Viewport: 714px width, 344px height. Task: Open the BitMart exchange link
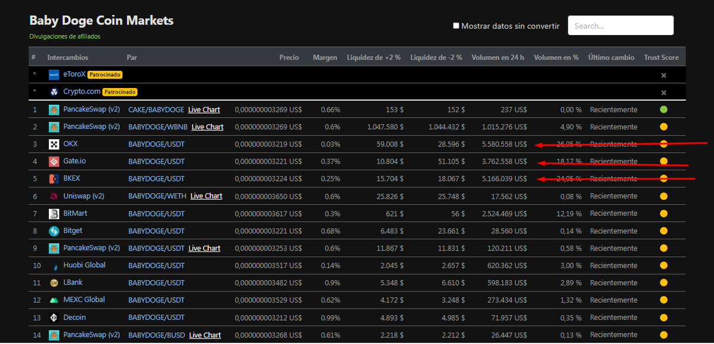pyautogui.click(x=76, y=213)
